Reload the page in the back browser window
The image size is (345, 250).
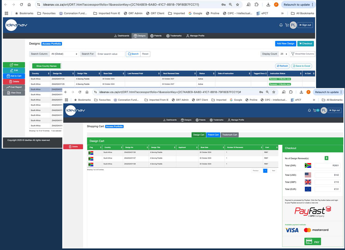coord(21,4)
